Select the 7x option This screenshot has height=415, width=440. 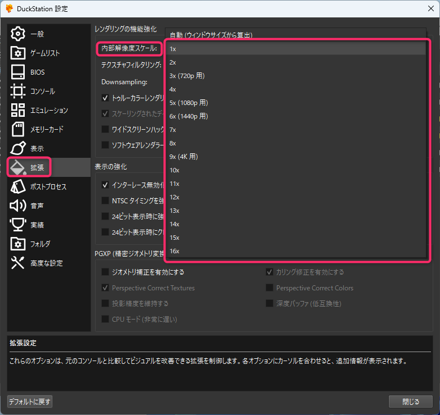click(x=296, y=130)
